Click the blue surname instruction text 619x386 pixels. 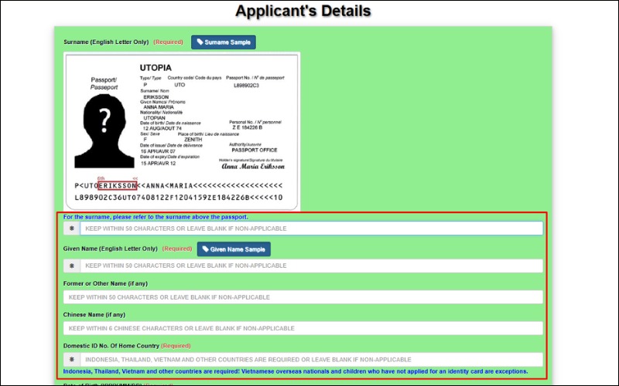(x=156, y=217)
